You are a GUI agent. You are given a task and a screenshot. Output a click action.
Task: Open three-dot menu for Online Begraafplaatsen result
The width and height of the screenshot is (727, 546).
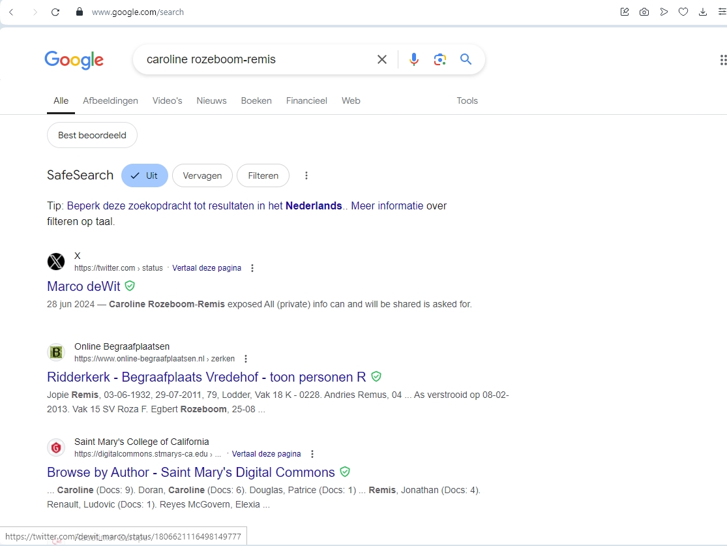(246, 359)
